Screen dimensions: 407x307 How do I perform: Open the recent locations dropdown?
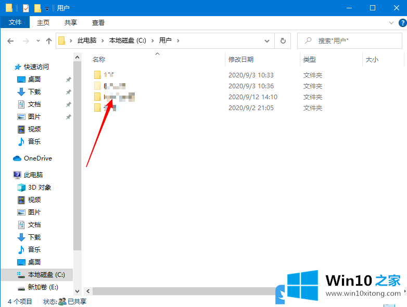pyautogui.click(x=38, y=41)
